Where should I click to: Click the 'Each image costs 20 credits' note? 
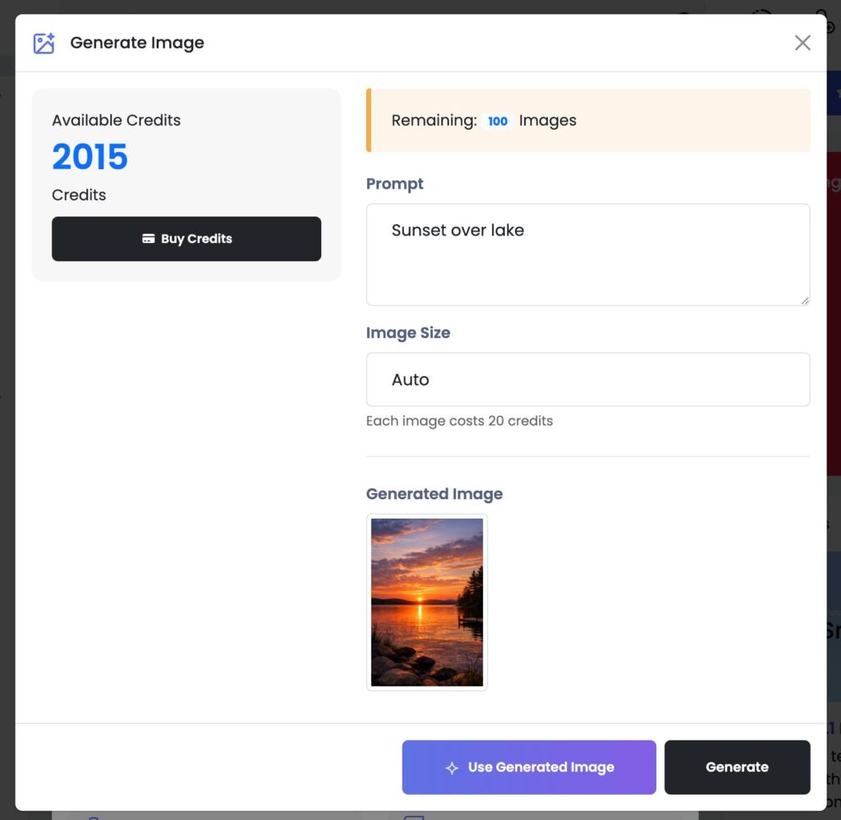tap(459, 421)
